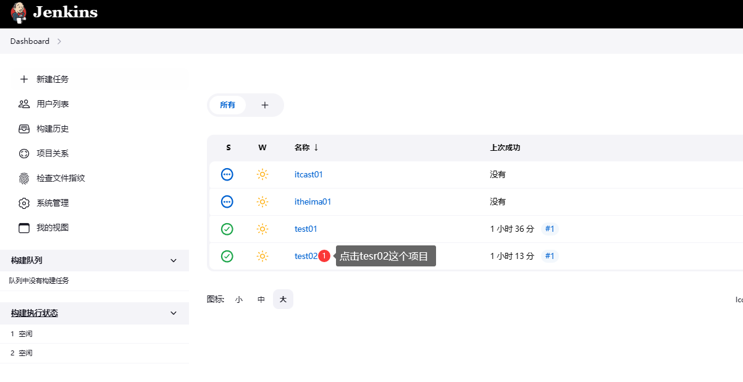The height and width of the screenshot is (382, 743).
Task: Set icon size to 中
Action: (261, 299)
